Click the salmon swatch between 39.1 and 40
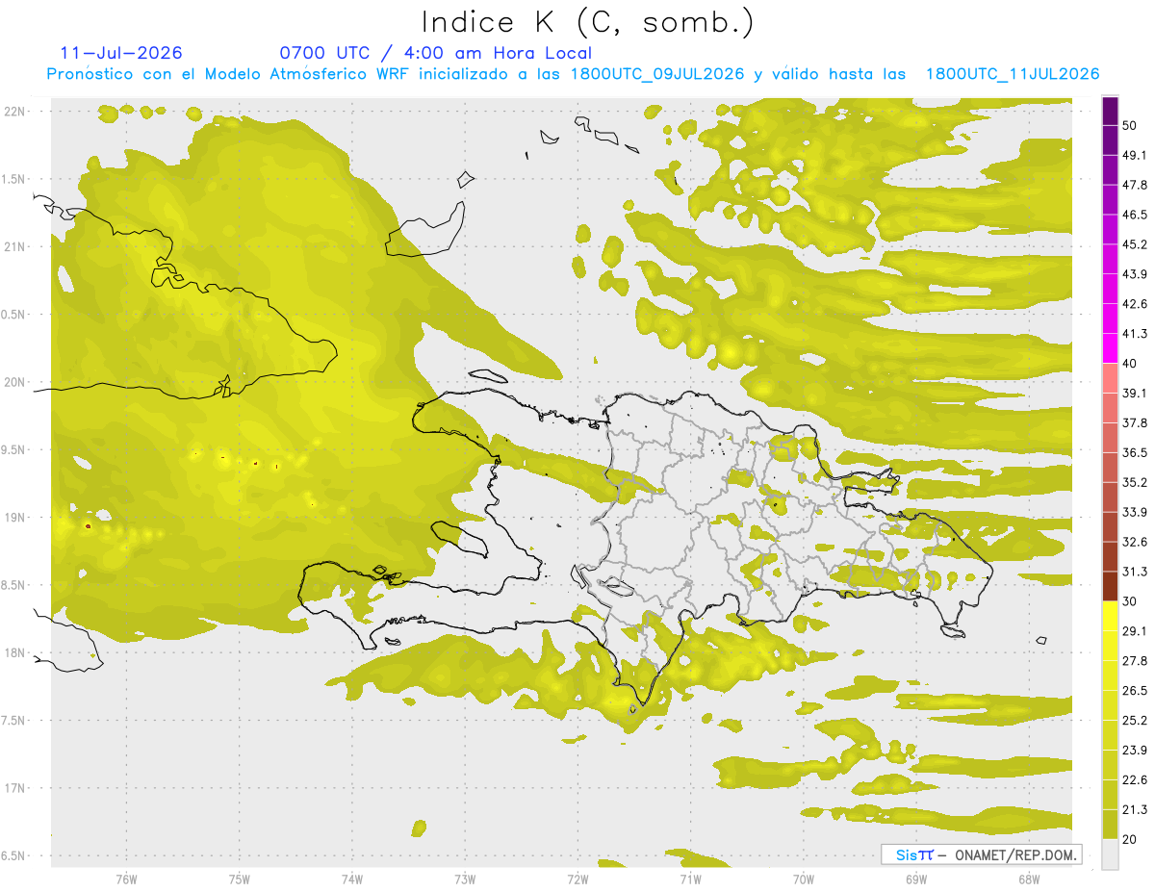1155x892 pixels. pyautogui.click(x=1111, y=378)
